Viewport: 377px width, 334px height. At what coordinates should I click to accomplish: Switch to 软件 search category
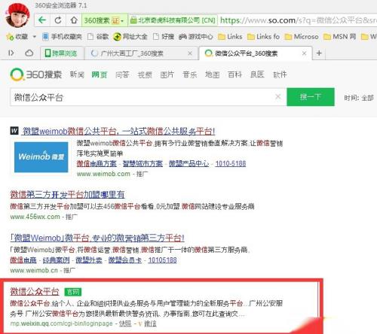tap(280, 74)
